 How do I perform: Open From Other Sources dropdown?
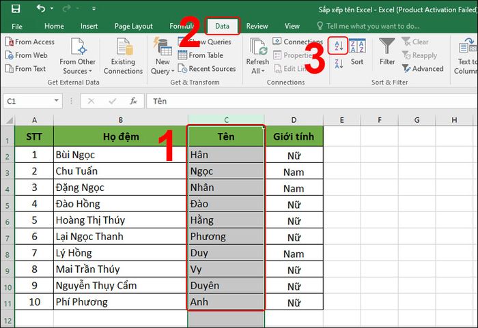(77, 56)
